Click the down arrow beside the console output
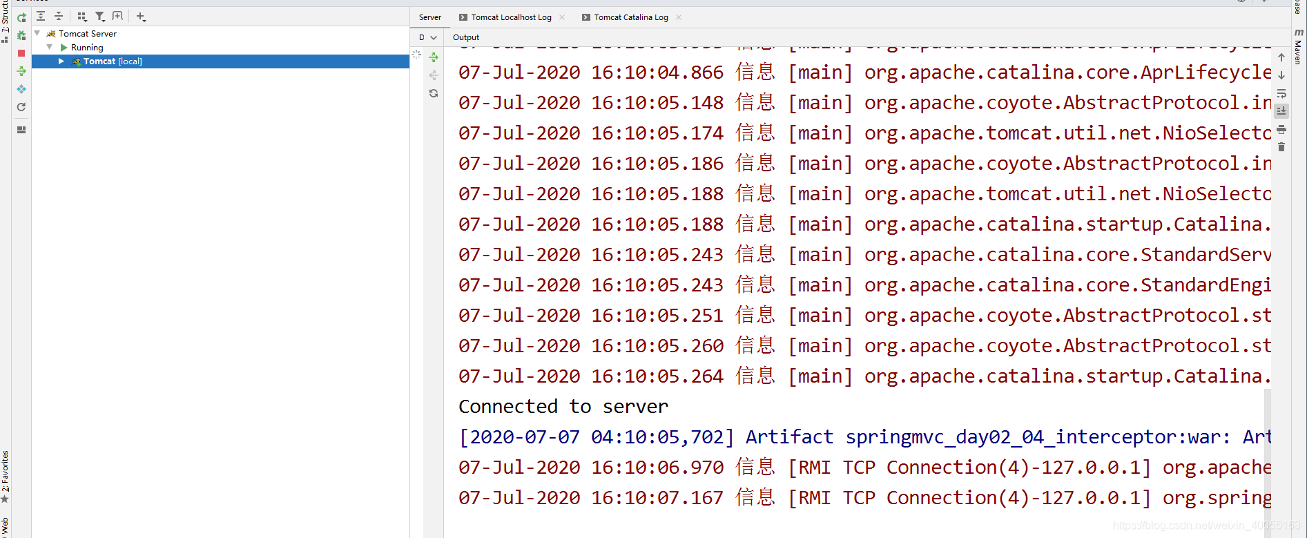 point(1281,75)
